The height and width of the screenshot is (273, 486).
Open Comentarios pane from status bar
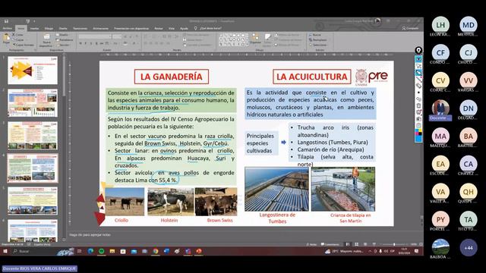click(330, 244)
